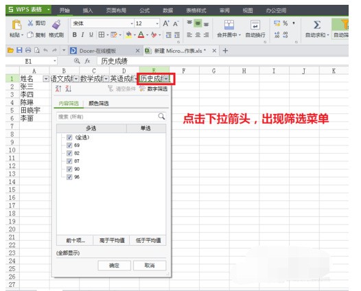Click the font color A icon
361x291 pixels.
coord(141,35)
